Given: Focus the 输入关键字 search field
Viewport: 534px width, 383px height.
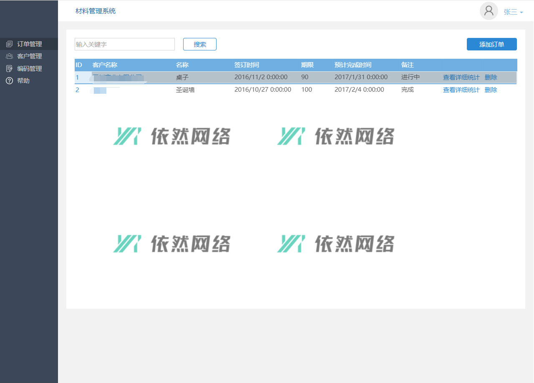Looking at the screenshot, I should [124, 44].
